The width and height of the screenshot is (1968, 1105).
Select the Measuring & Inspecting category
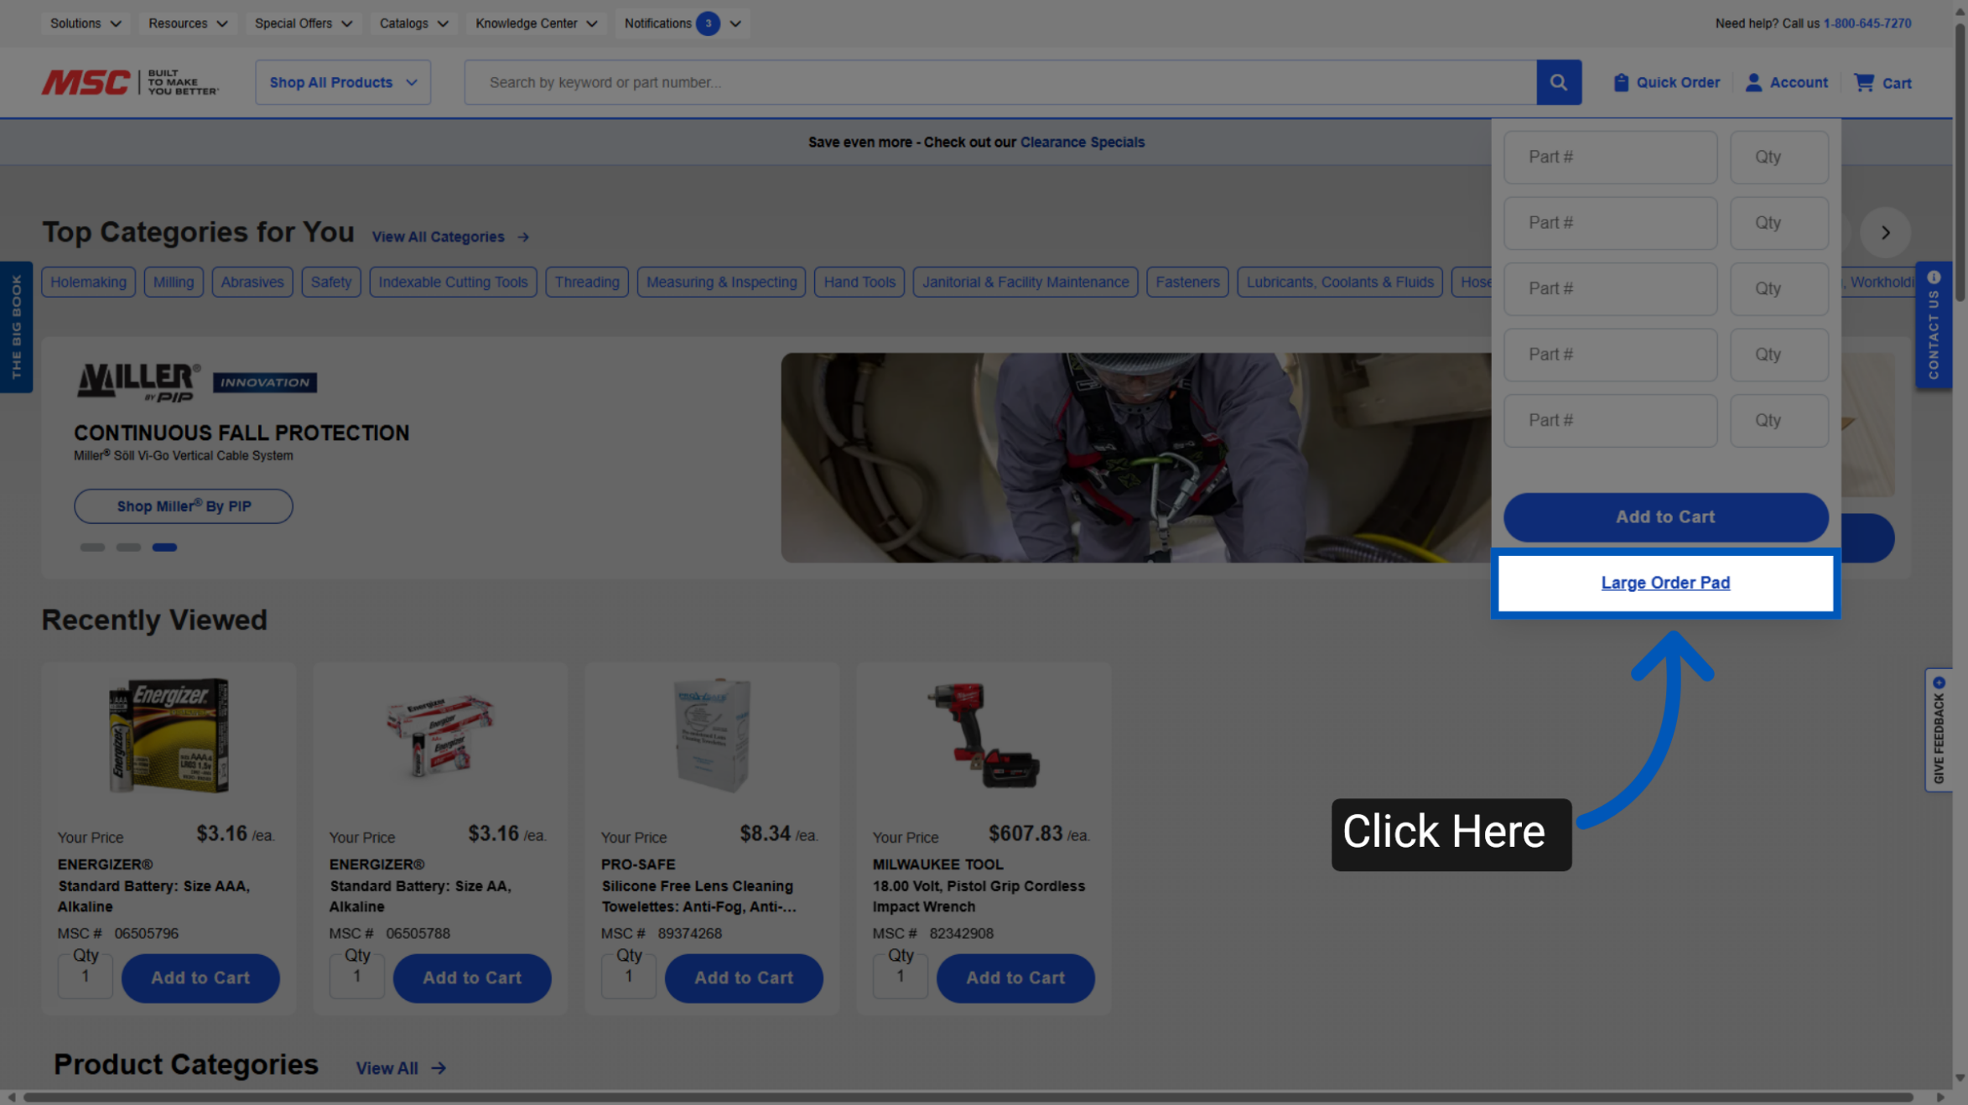coord(721,283)
